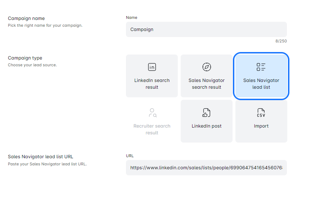Image resolution: width=332 pixels, height=201 pixels.
Task: Click the compass icon for Sales Navigator search
Action: click(206, 67)
